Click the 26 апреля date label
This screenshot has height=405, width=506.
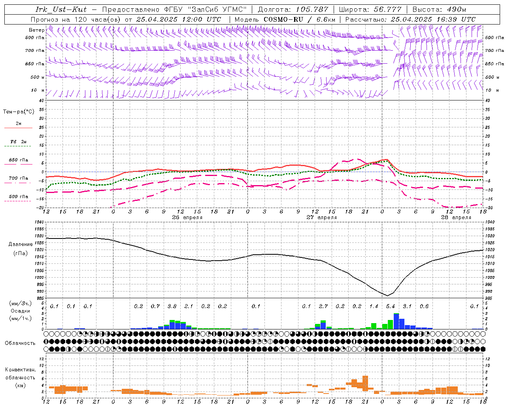[x=187, y=218]
